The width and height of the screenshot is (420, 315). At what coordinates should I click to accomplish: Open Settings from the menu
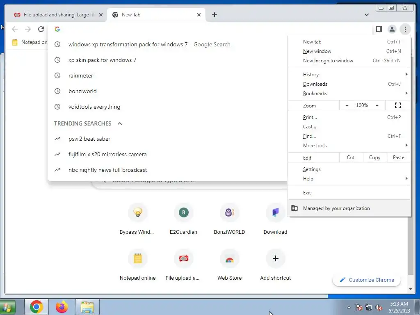pyautogui.click(x=349, y=169)
